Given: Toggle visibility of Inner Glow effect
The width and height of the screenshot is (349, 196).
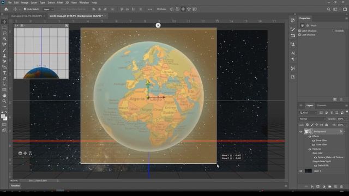Looking at the screenshot, I should point(314,140).
